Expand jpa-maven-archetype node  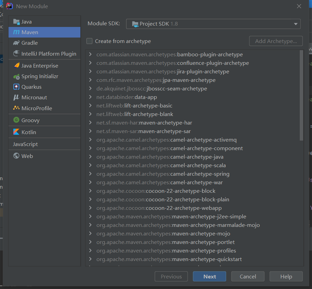(90, 80)
